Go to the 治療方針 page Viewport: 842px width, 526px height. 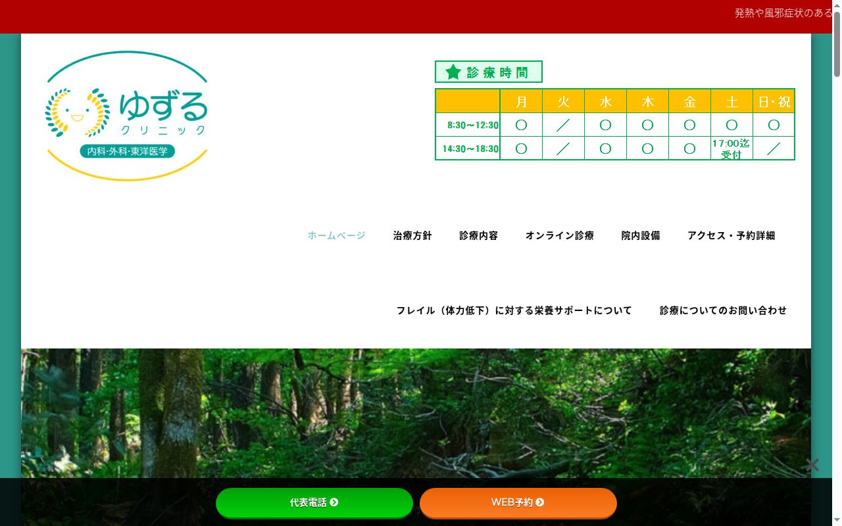[x=412, y=235]
